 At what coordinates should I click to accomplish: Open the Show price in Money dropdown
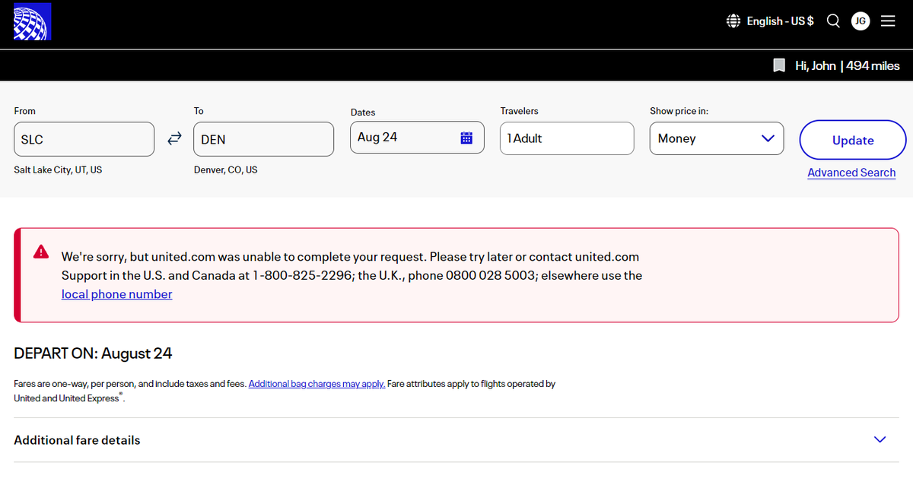tap(717, 138)
